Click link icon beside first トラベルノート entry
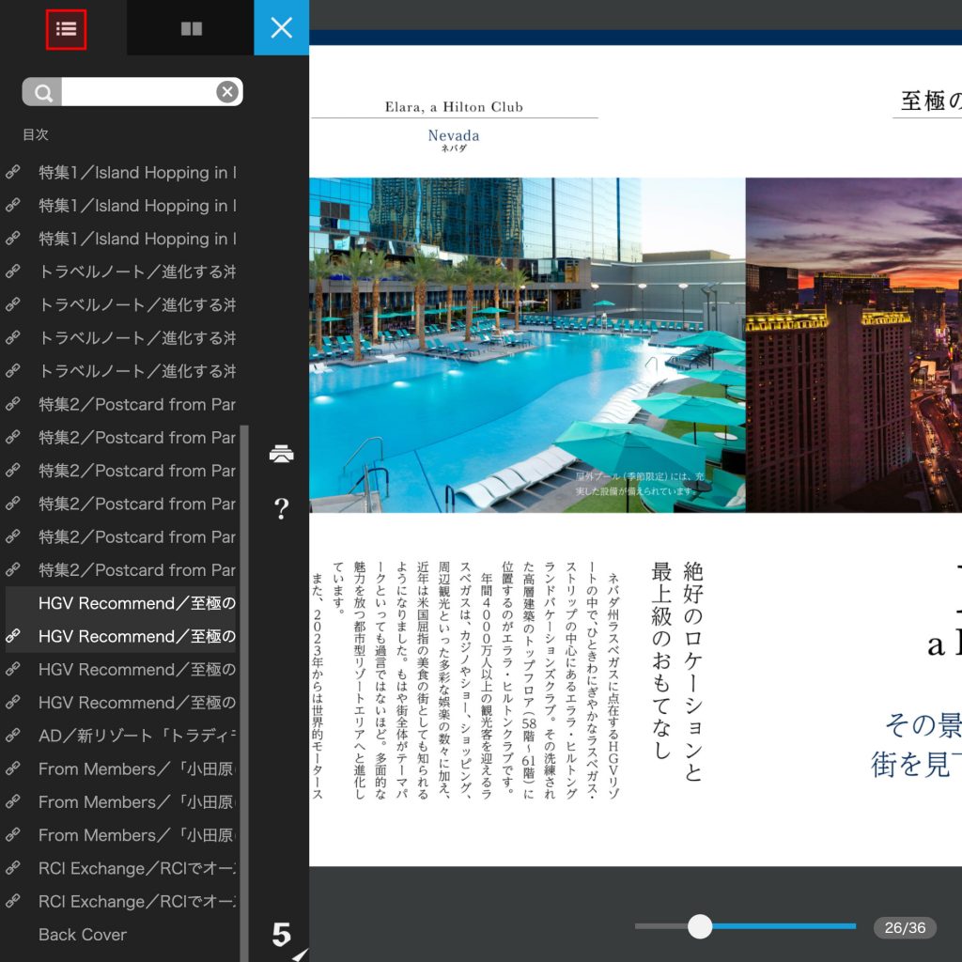 click(13, 272)
